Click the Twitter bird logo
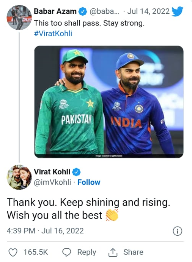This screenshot has width=192, height=262. [177, 11]
